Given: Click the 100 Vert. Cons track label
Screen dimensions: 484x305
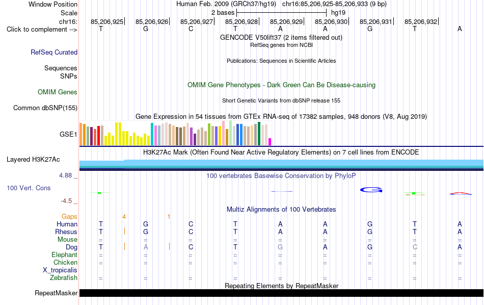Looking at the screenshot, I should [29, 188].
